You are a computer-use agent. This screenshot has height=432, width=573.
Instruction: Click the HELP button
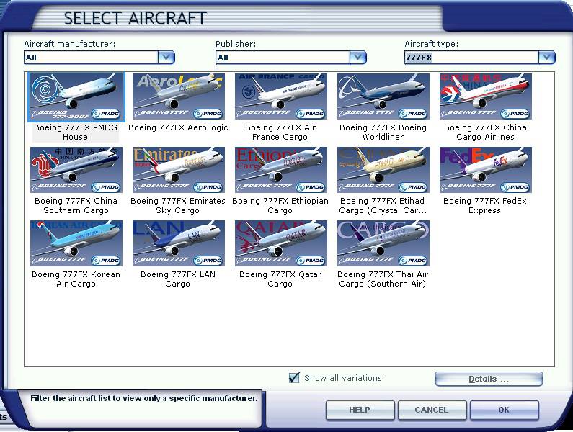pyautogui.click(x=360, y=410)
